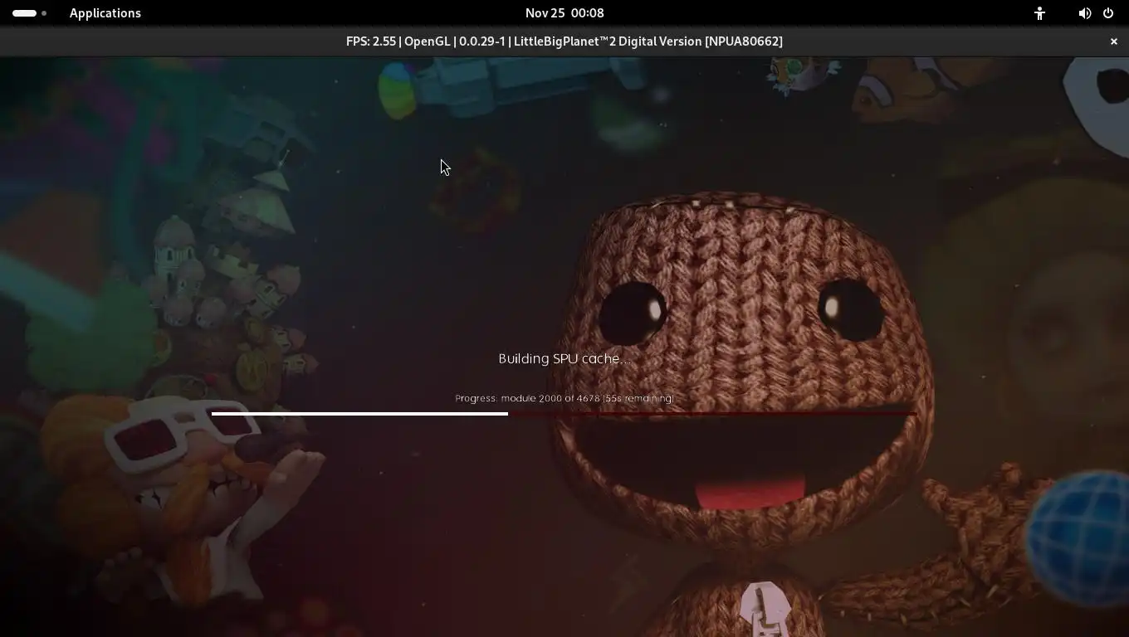Click the Activities workspace indicator pill
The width and height of the screenshot is (1129, 637).
coord(30,13)
